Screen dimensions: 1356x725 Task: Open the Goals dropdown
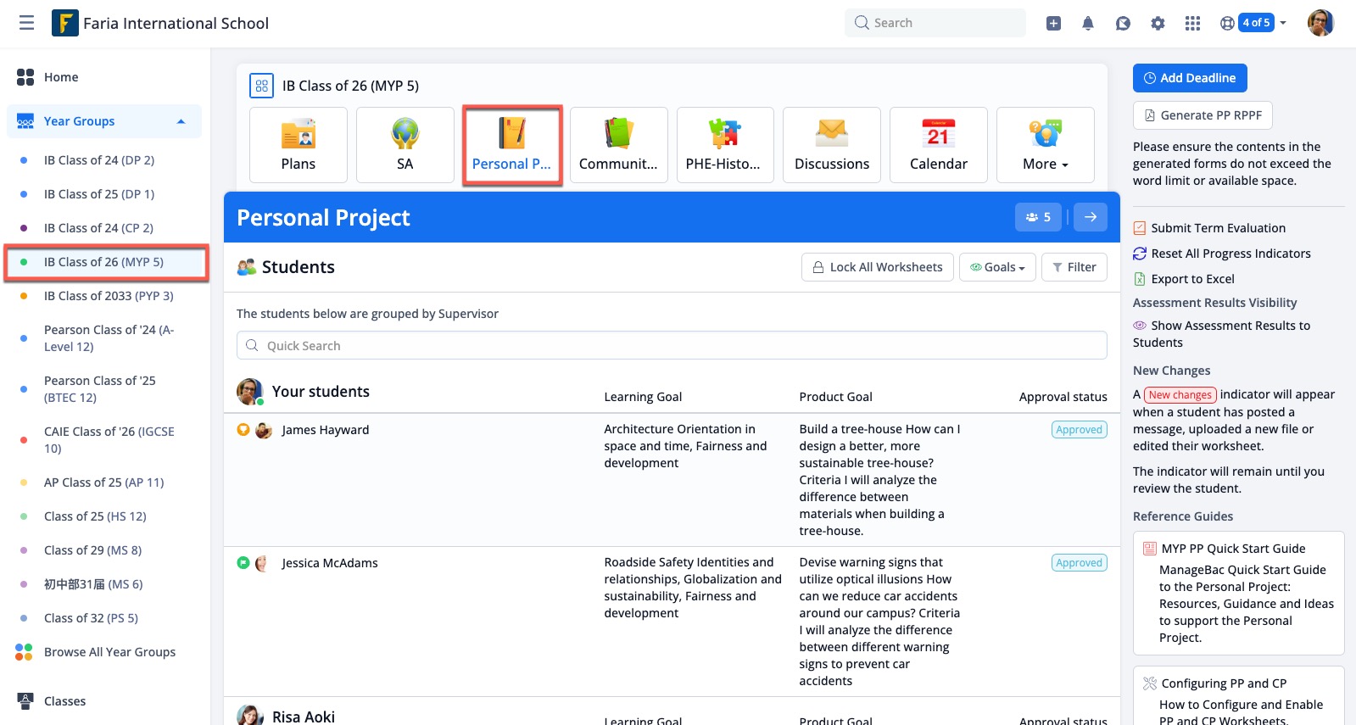(997, 267)
